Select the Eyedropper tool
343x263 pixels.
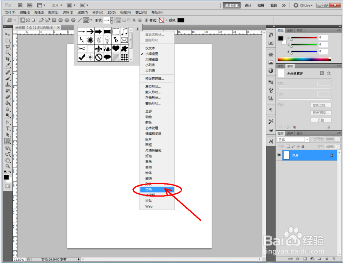click(x=8, y=65)
